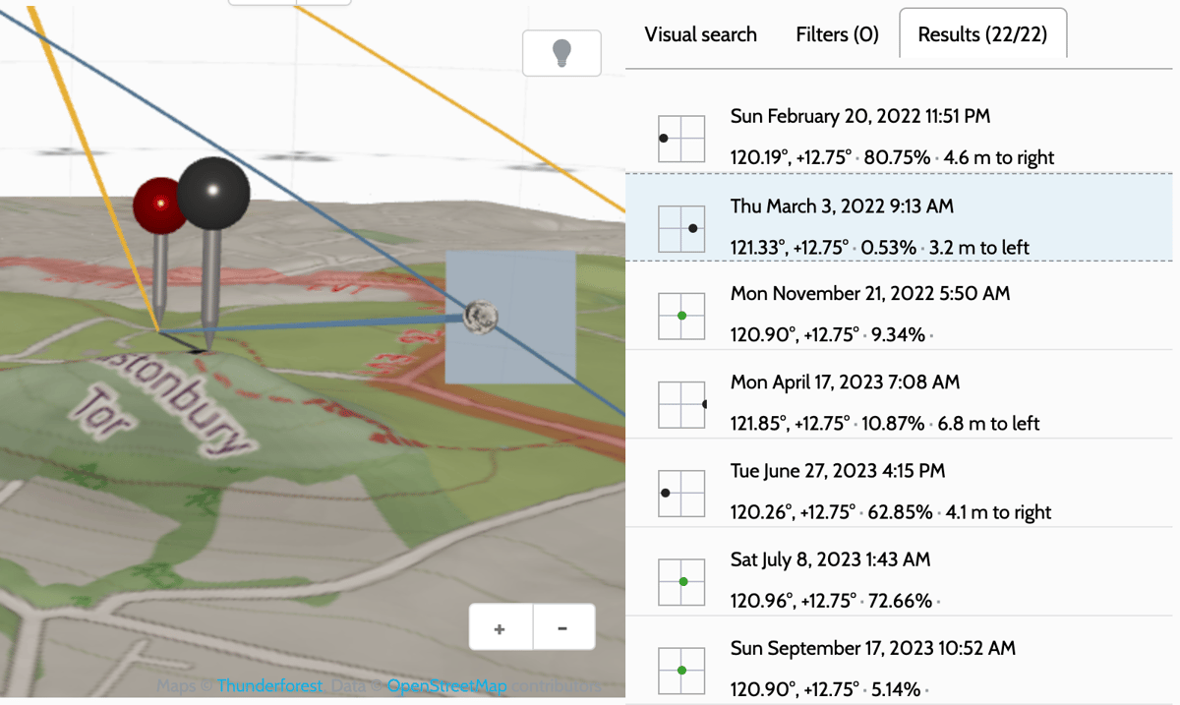Viewport: 1180px width, 705px height.
Task: Select the Results (22/22) tab
Action: (982, 33)
